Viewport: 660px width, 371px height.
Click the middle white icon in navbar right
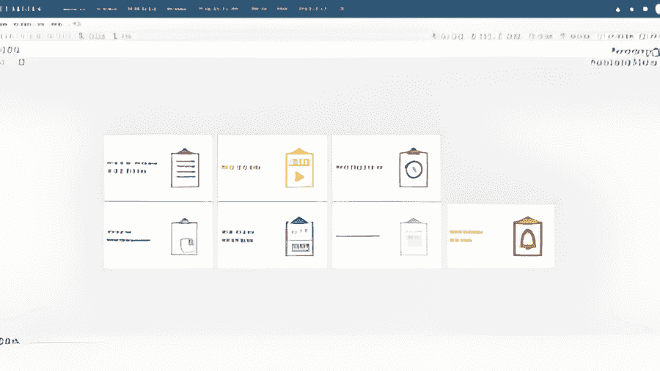631,10
